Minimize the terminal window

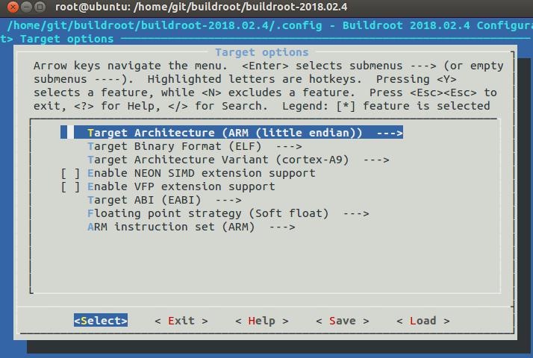[27, 7]
